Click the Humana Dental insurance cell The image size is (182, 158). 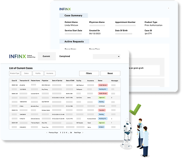(x=91, y=118)
